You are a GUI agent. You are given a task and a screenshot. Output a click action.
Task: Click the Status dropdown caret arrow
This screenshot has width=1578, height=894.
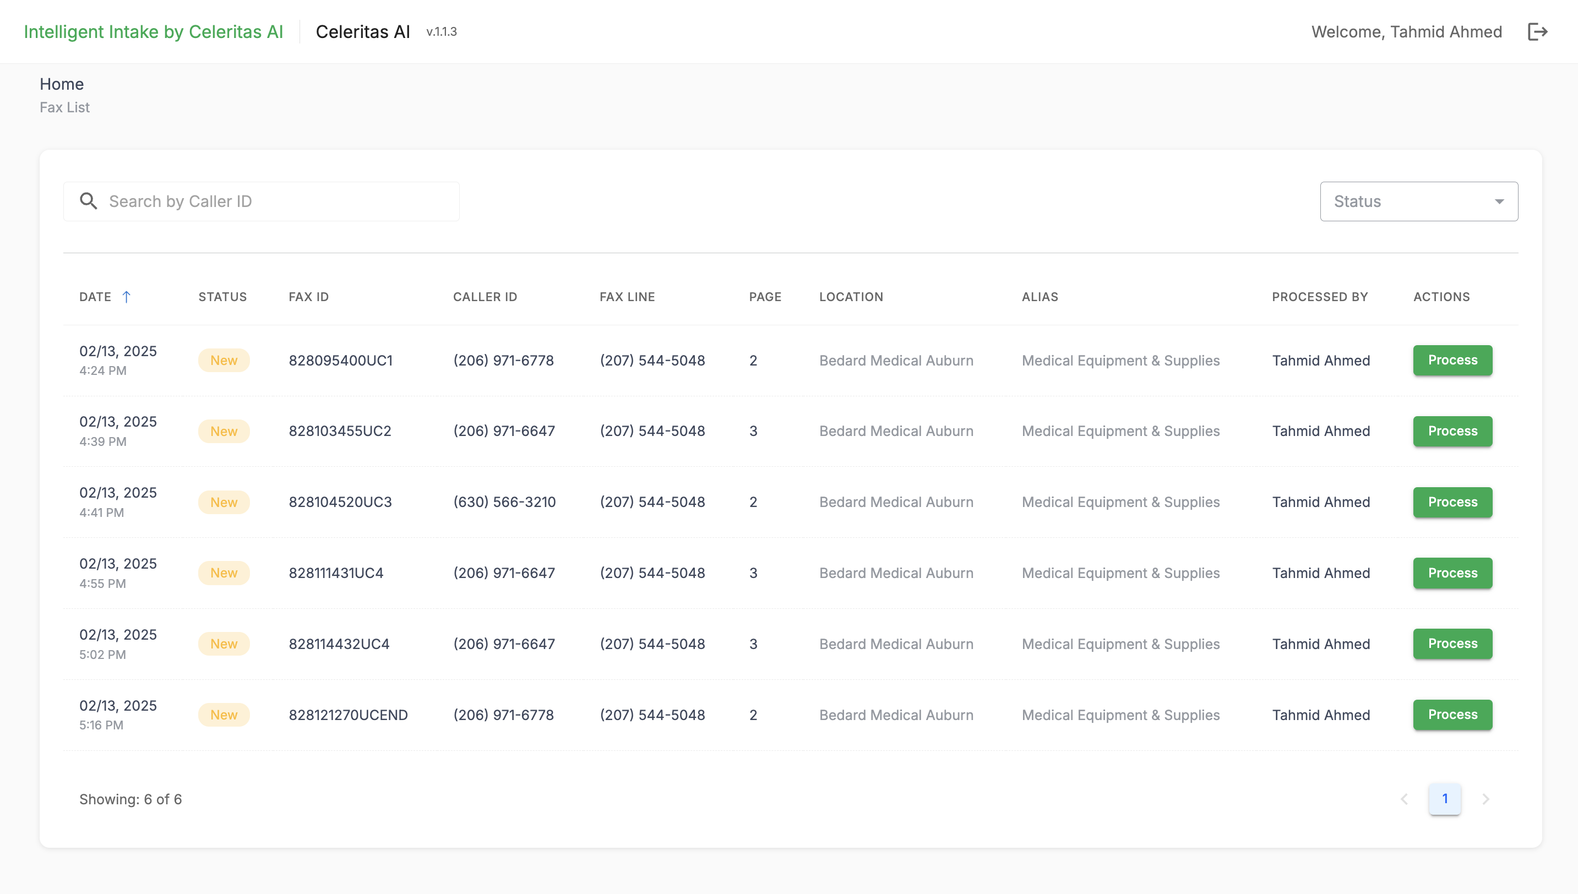click(x=1499, y=201)
